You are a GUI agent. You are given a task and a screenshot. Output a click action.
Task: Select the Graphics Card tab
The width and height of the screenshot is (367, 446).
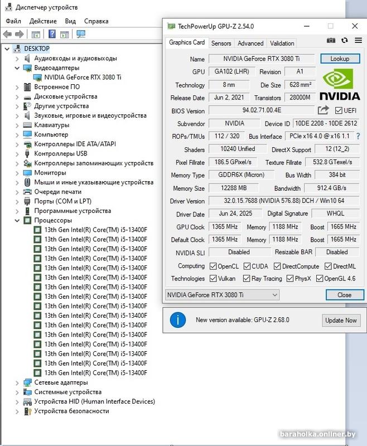click(x=187, y=42)
